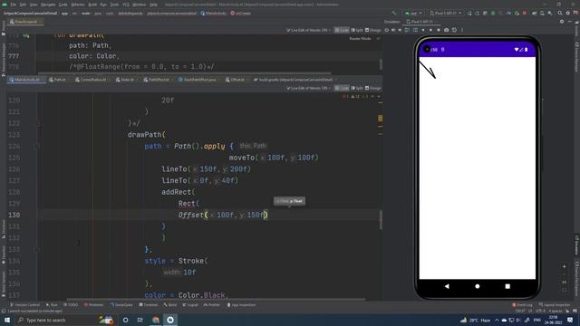Click MainActivity editor horizontal scrollbar
The height and width of the screenshot is (326, 580).
click(x=216, y=300)
